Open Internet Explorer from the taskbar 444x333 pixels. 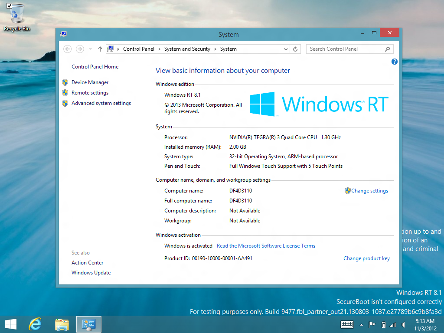click(x=35, y=324)
